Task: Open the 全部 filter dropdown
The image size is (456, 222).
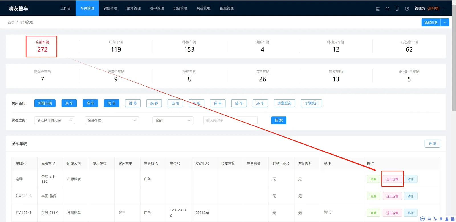Action: coord(173,120)
